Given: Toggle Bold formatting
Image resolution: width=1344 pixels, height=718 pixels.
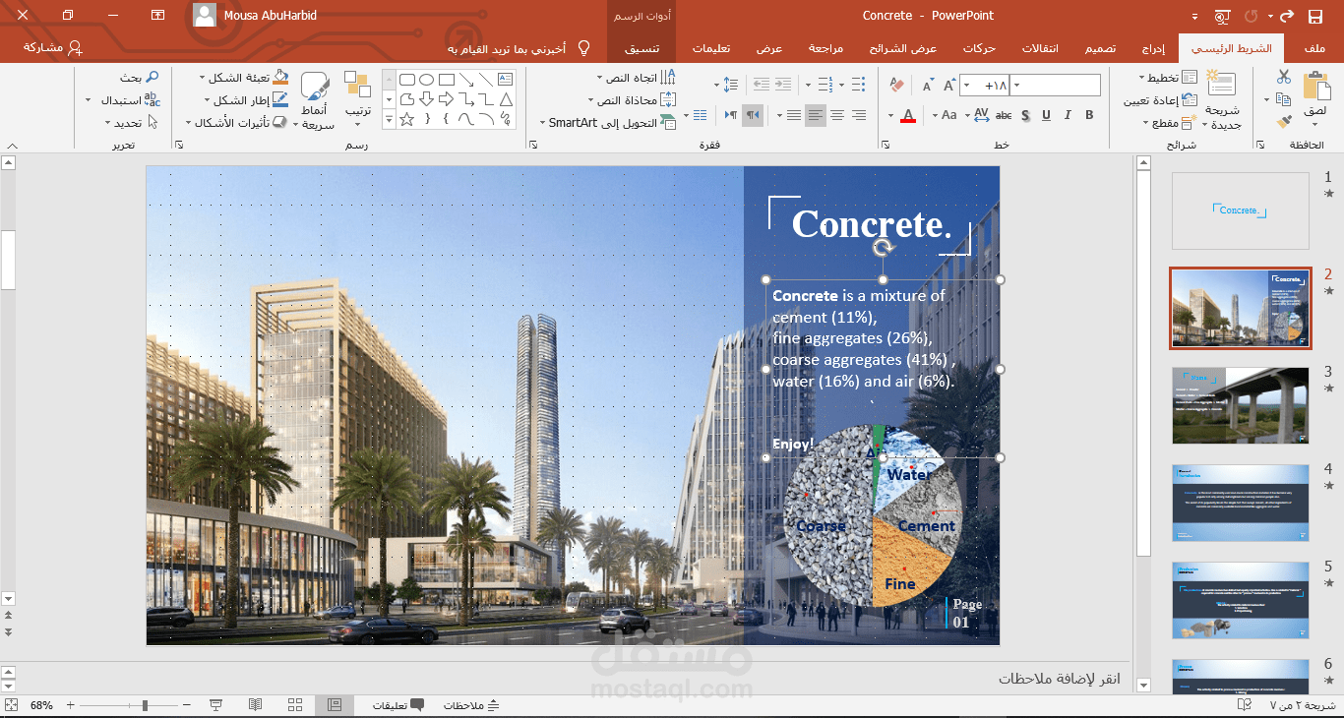Looking at the screenshot, I should (x=1089, y=115).
